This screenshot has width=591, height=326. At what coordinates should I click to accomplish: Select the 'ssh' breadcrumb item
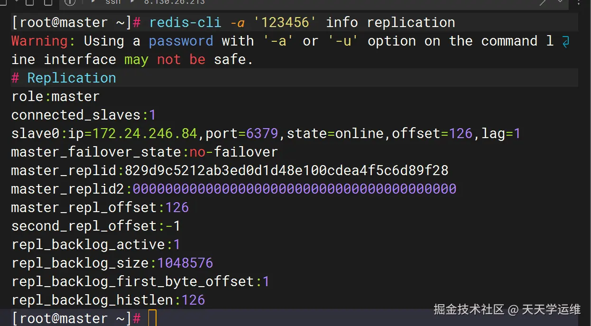(x=113, y=2)
